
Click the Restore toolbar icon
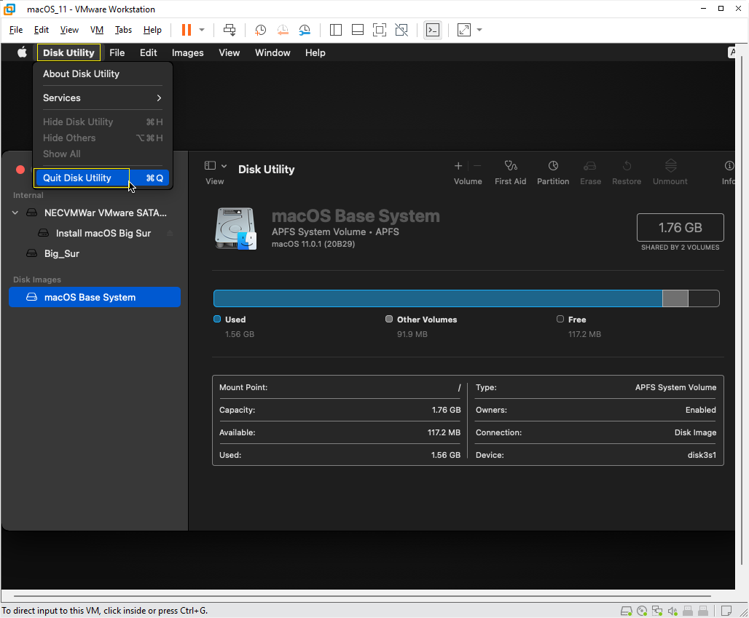[x=627, y=165]
